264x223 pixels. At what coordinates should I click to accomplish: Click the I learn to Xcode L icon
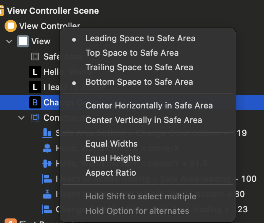[35, 87]
